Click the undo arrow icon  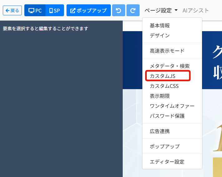(x=118, y=10)
